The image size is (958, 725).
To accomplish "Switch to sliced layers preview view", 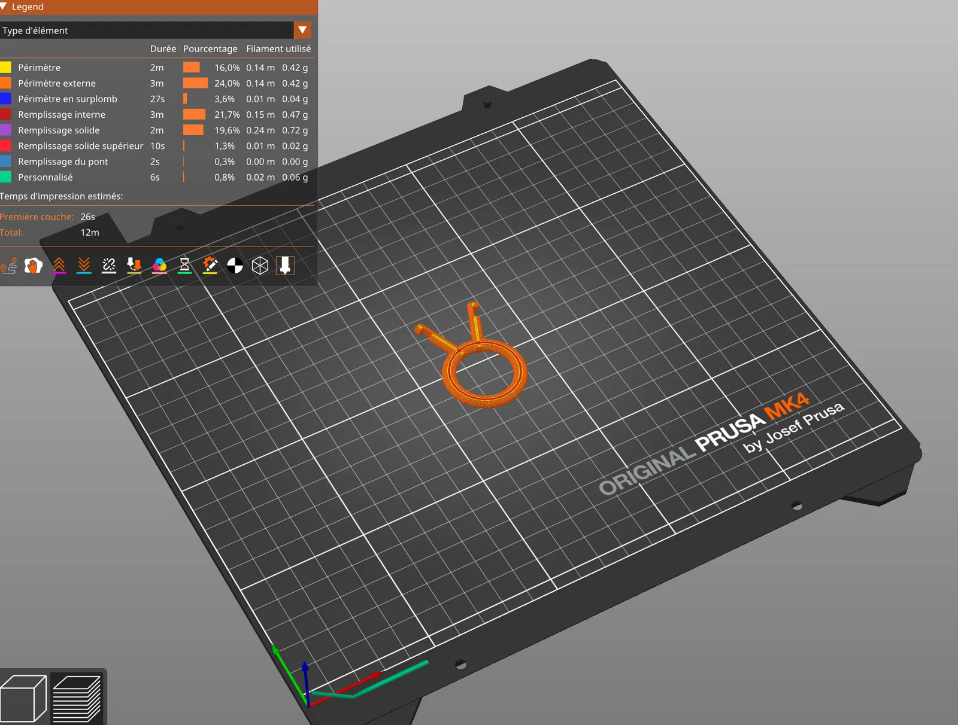I will click(x=77, y=698).
